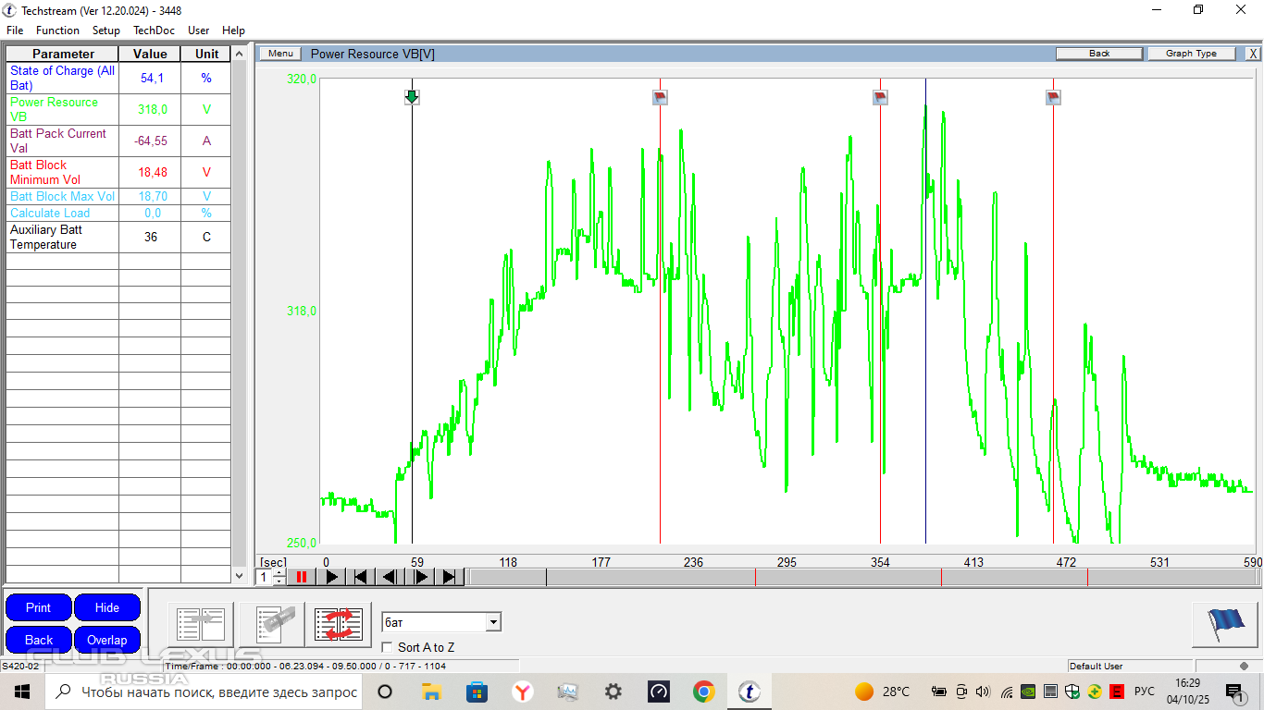Open the 'бат' list dropdown
The image size is (1264, 710).
(493, 622)
